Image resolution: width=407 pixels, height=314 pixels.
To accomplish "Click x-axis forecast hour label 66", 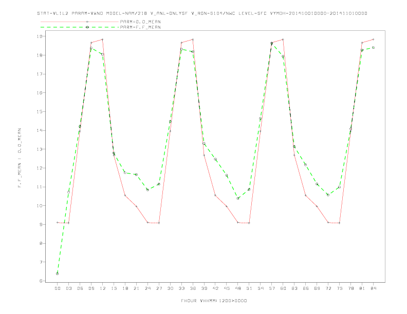I will click(x=306, y=288).
